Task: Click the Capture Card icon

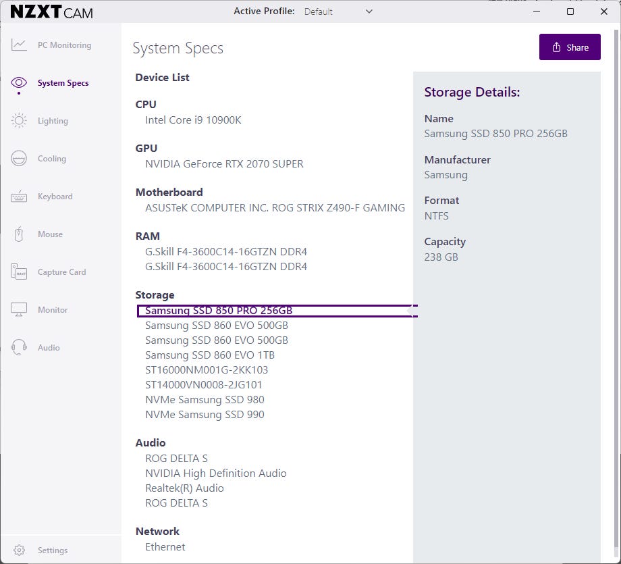Action: click(19, 272)
